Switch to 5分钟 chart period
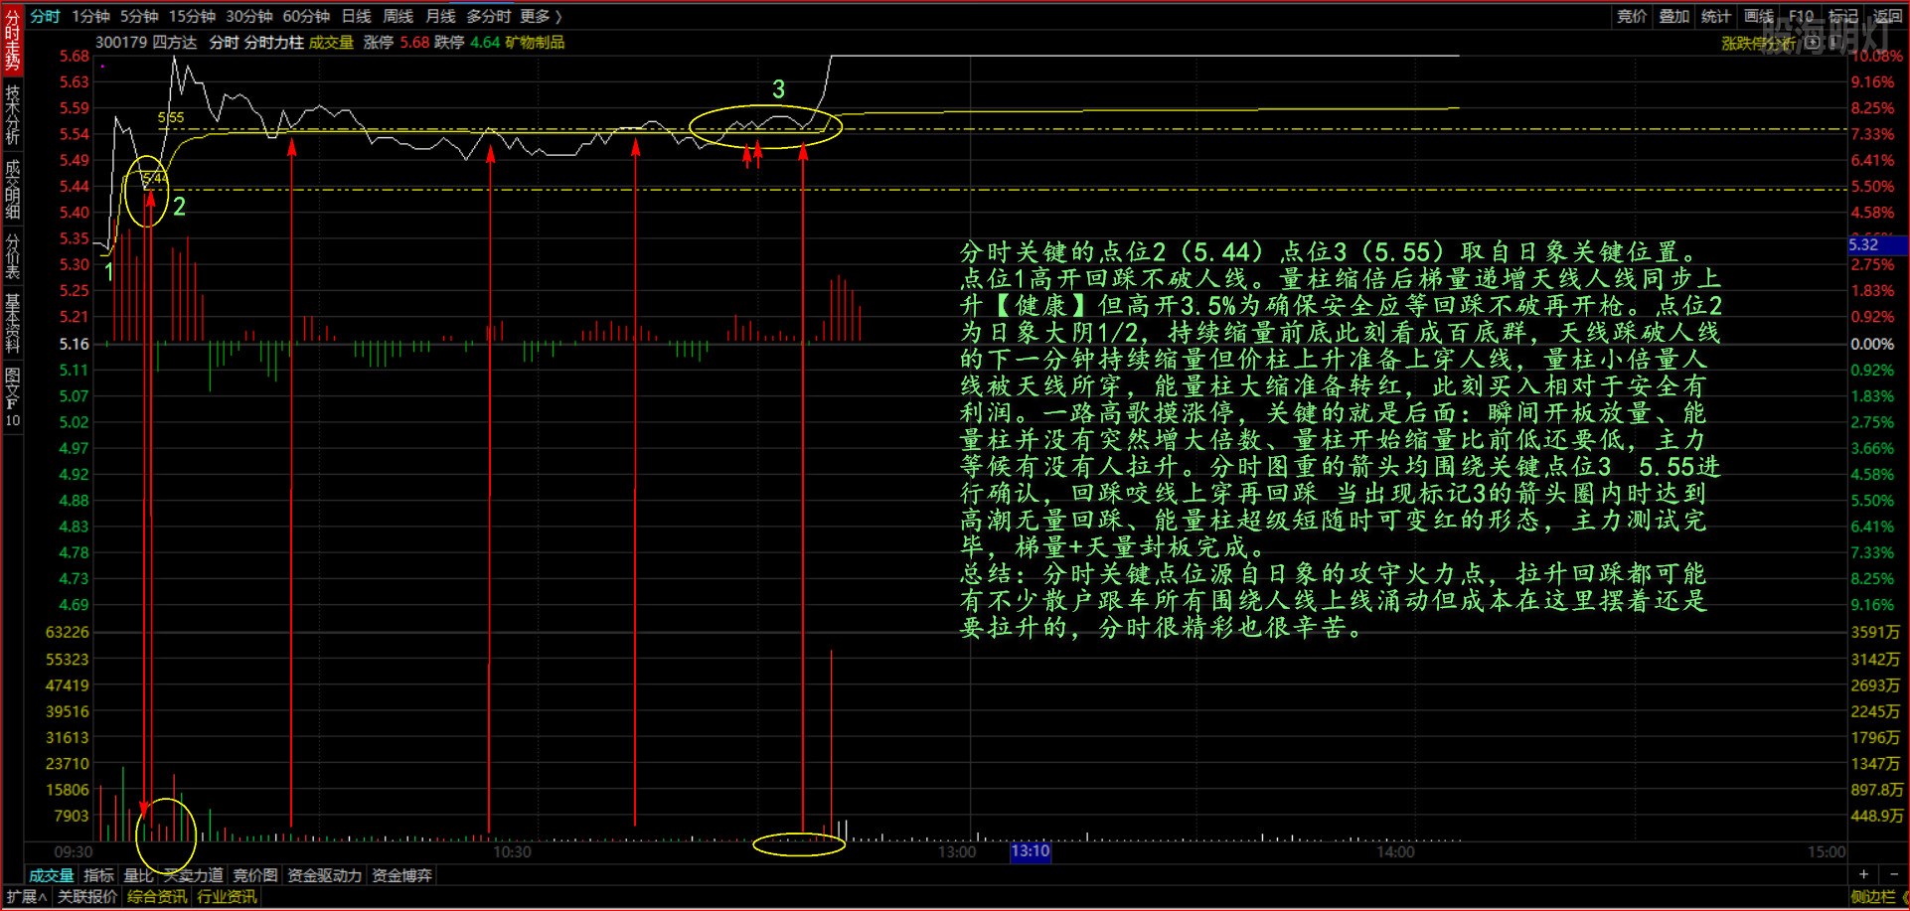The image size is (1910, 911). click(139, 16)
